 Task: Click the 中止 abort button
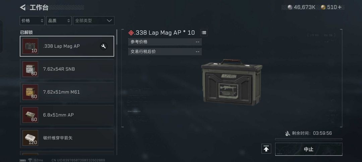309,149
